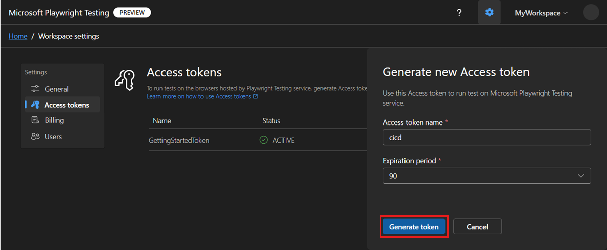Click the Workspace settings breadcrumb text
This screenshot has width=607, height=250.
click(x=68, y=36)
